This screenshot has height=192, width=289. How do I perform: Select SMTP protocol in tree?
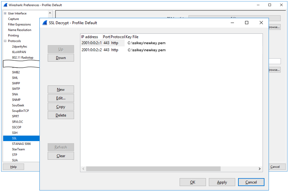point(16,89)
